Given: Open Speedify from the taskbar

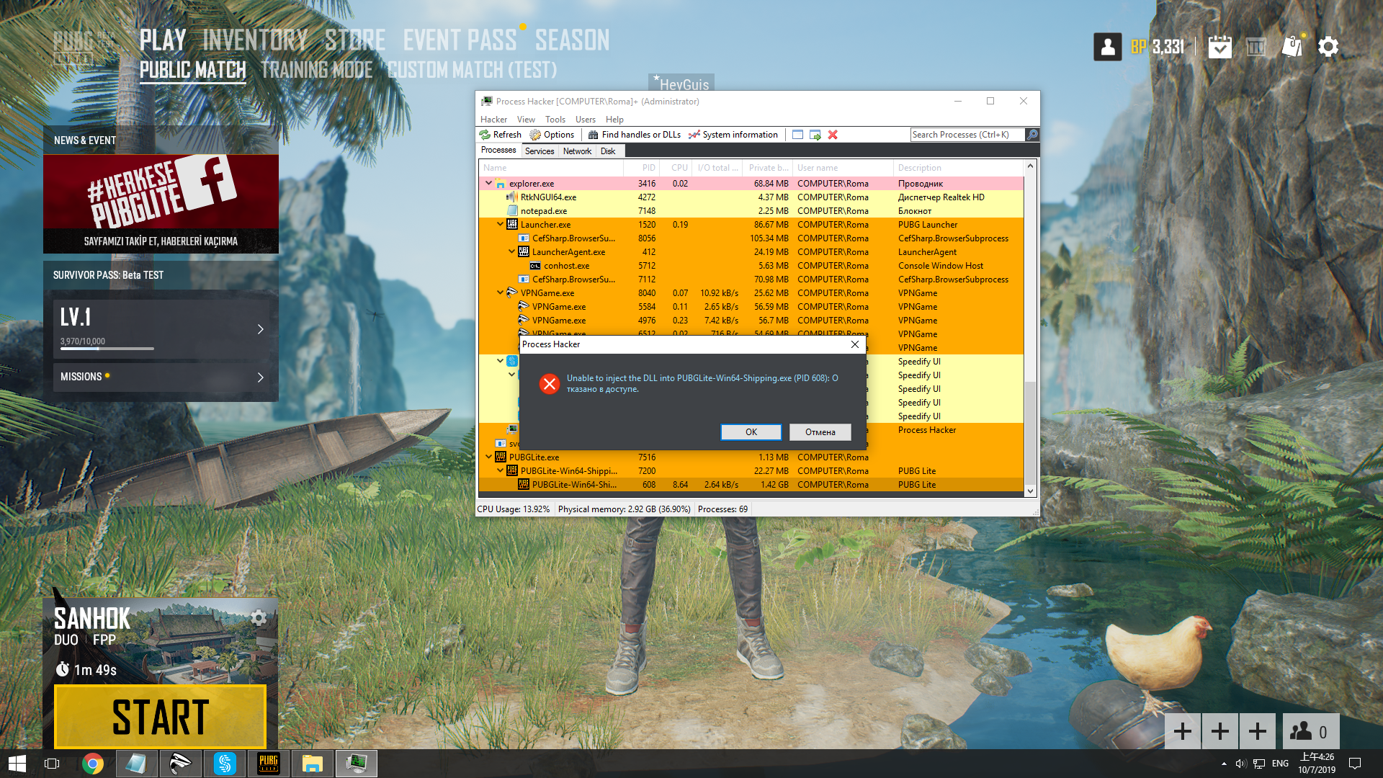Looking at the screenshot, I should [x=225, y=764].
